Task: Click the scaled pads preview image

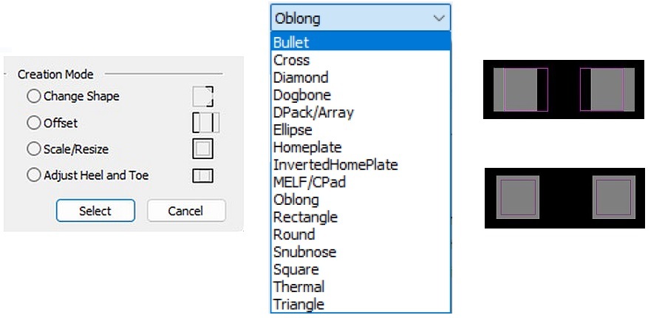Action: pos(565,198)
